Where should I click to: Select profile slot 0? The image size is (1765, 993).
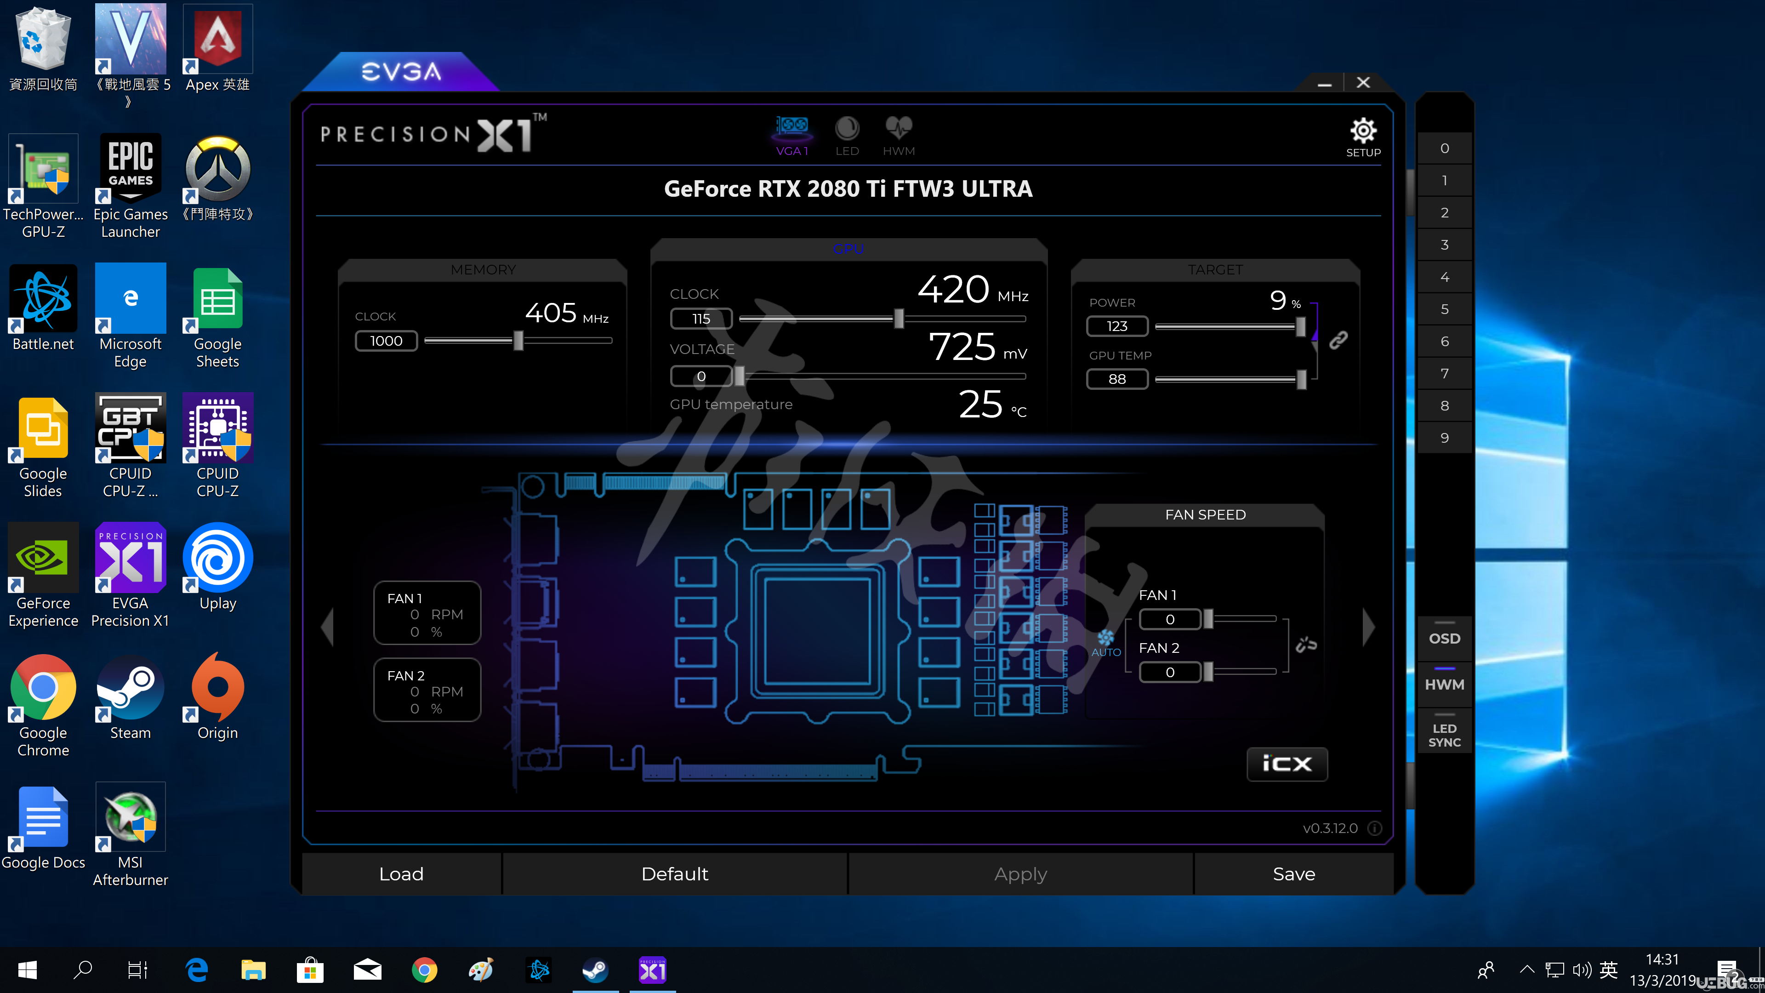click(1444, 148)
